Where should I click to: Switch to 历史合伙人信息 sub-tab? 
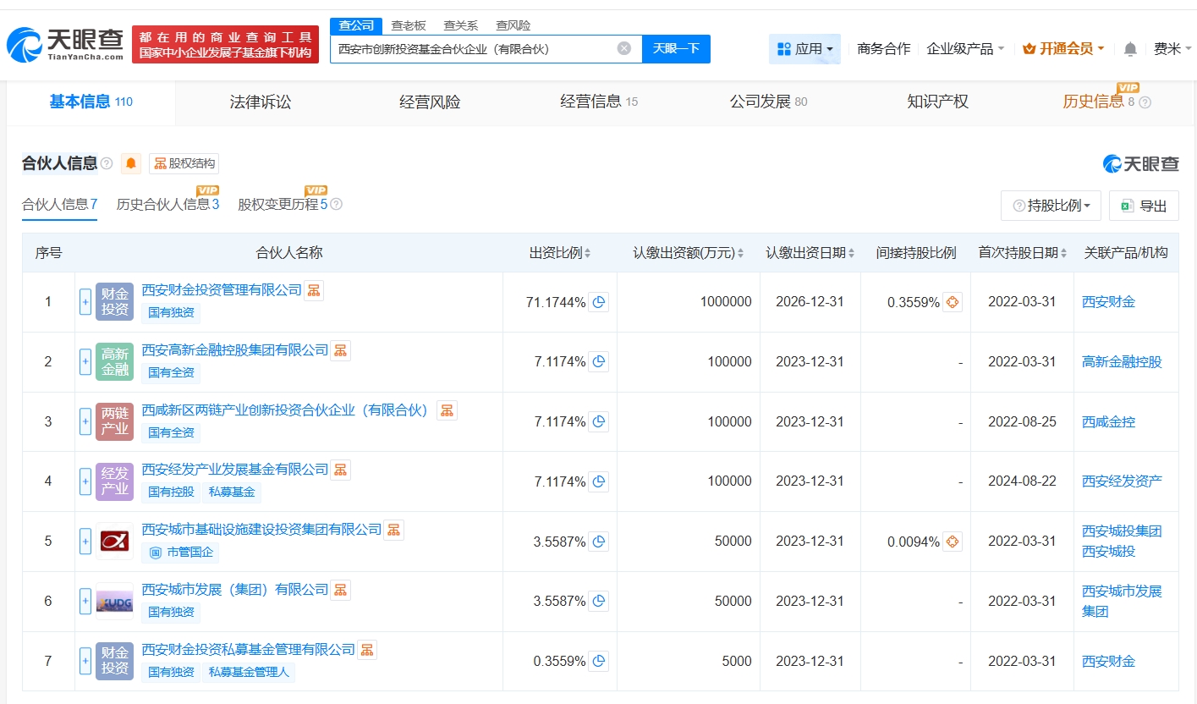coord(167,205)
